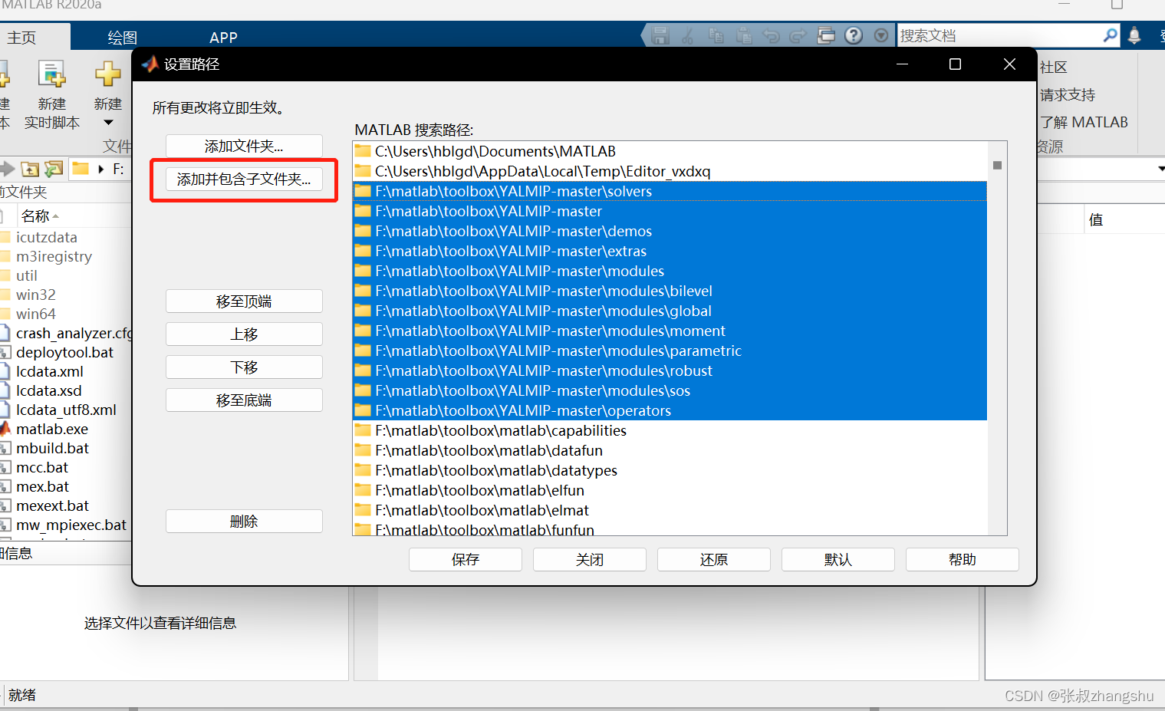Click the folder icon beside toolbox\matlab\capabilities
Screen dimensions: 1165x711
pos(363,430)
